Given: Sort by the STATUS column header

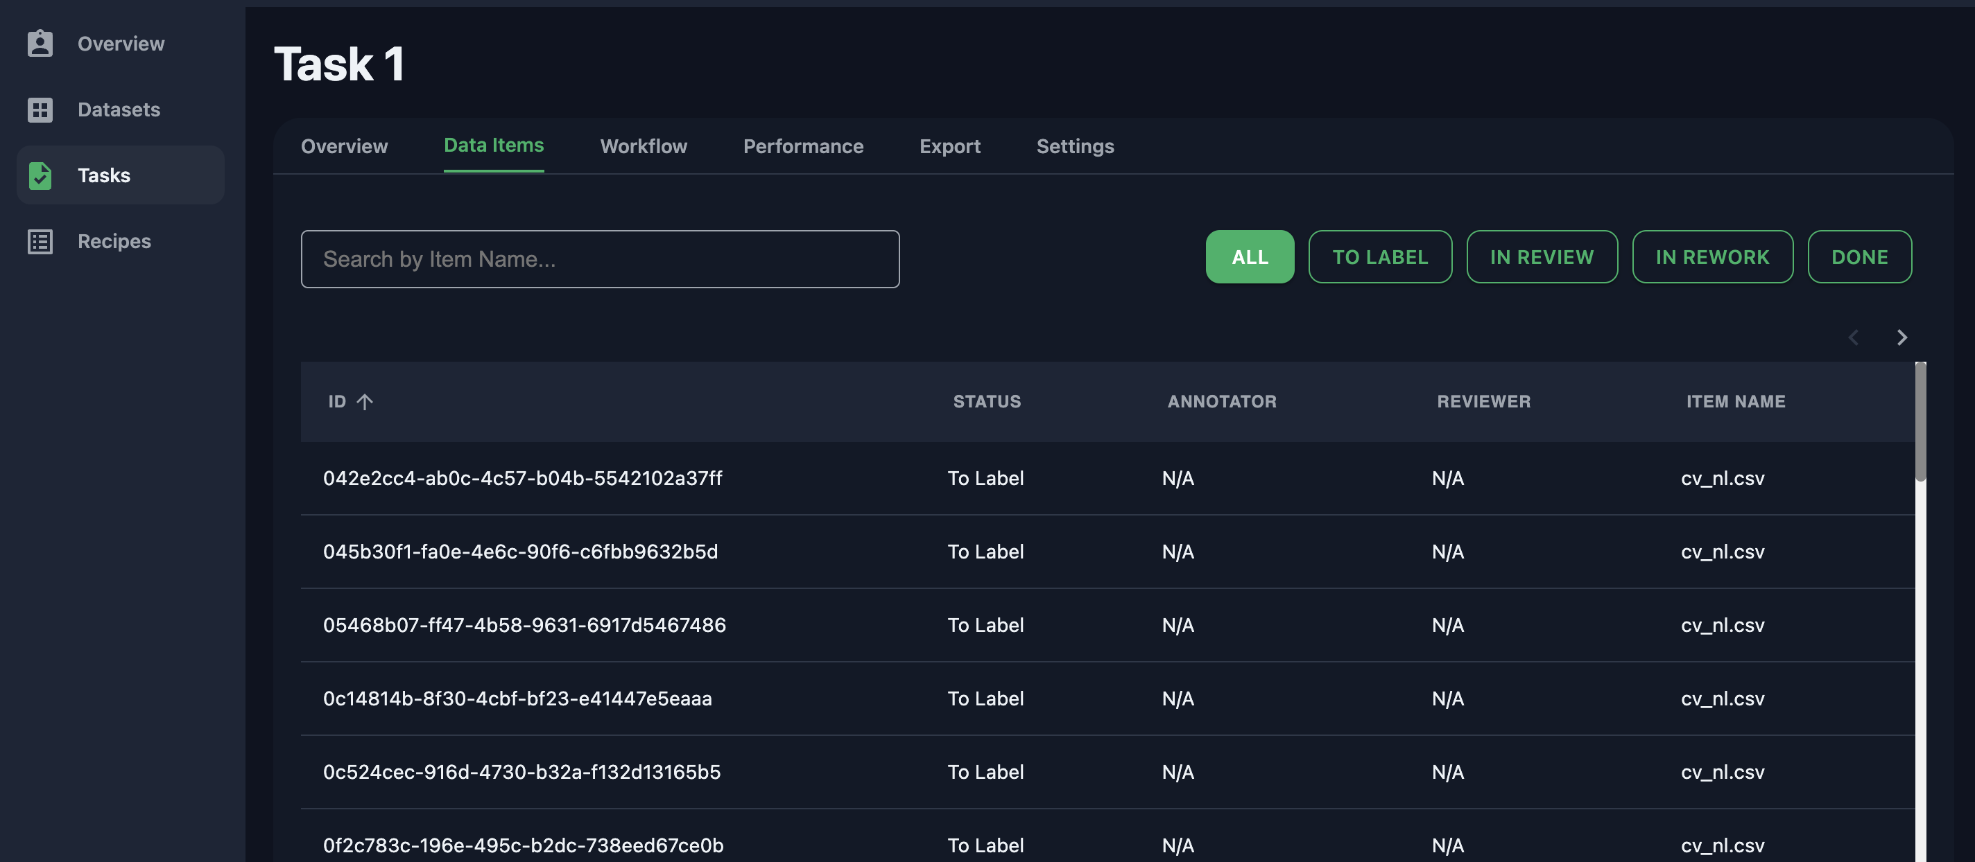Looking at the screenshot, I should pos(987,401).
